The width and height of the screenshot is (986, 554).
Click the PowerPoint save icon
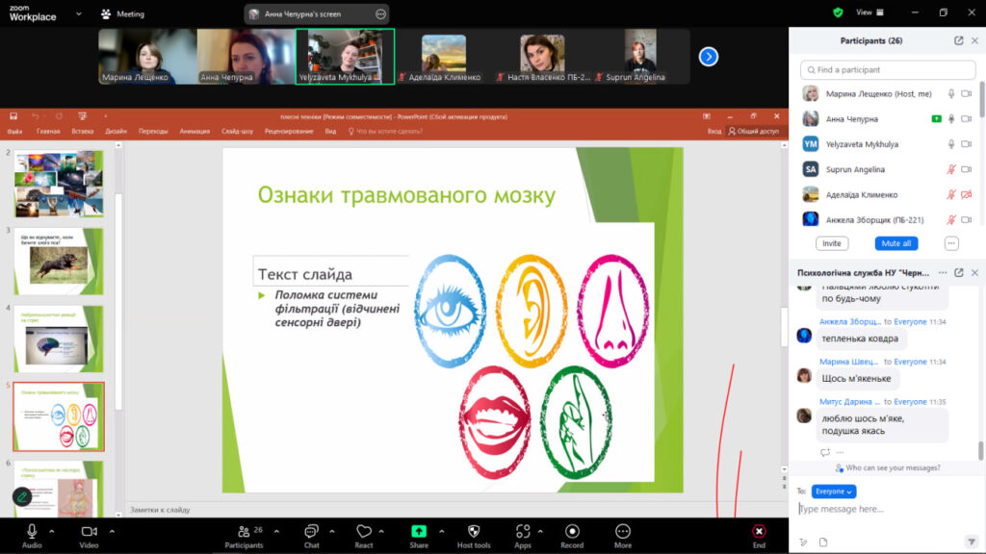(13, 116)
